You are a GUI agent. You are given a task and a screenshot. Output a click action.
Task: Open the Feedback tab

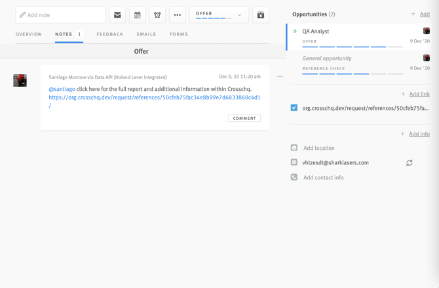coord(109,34)
